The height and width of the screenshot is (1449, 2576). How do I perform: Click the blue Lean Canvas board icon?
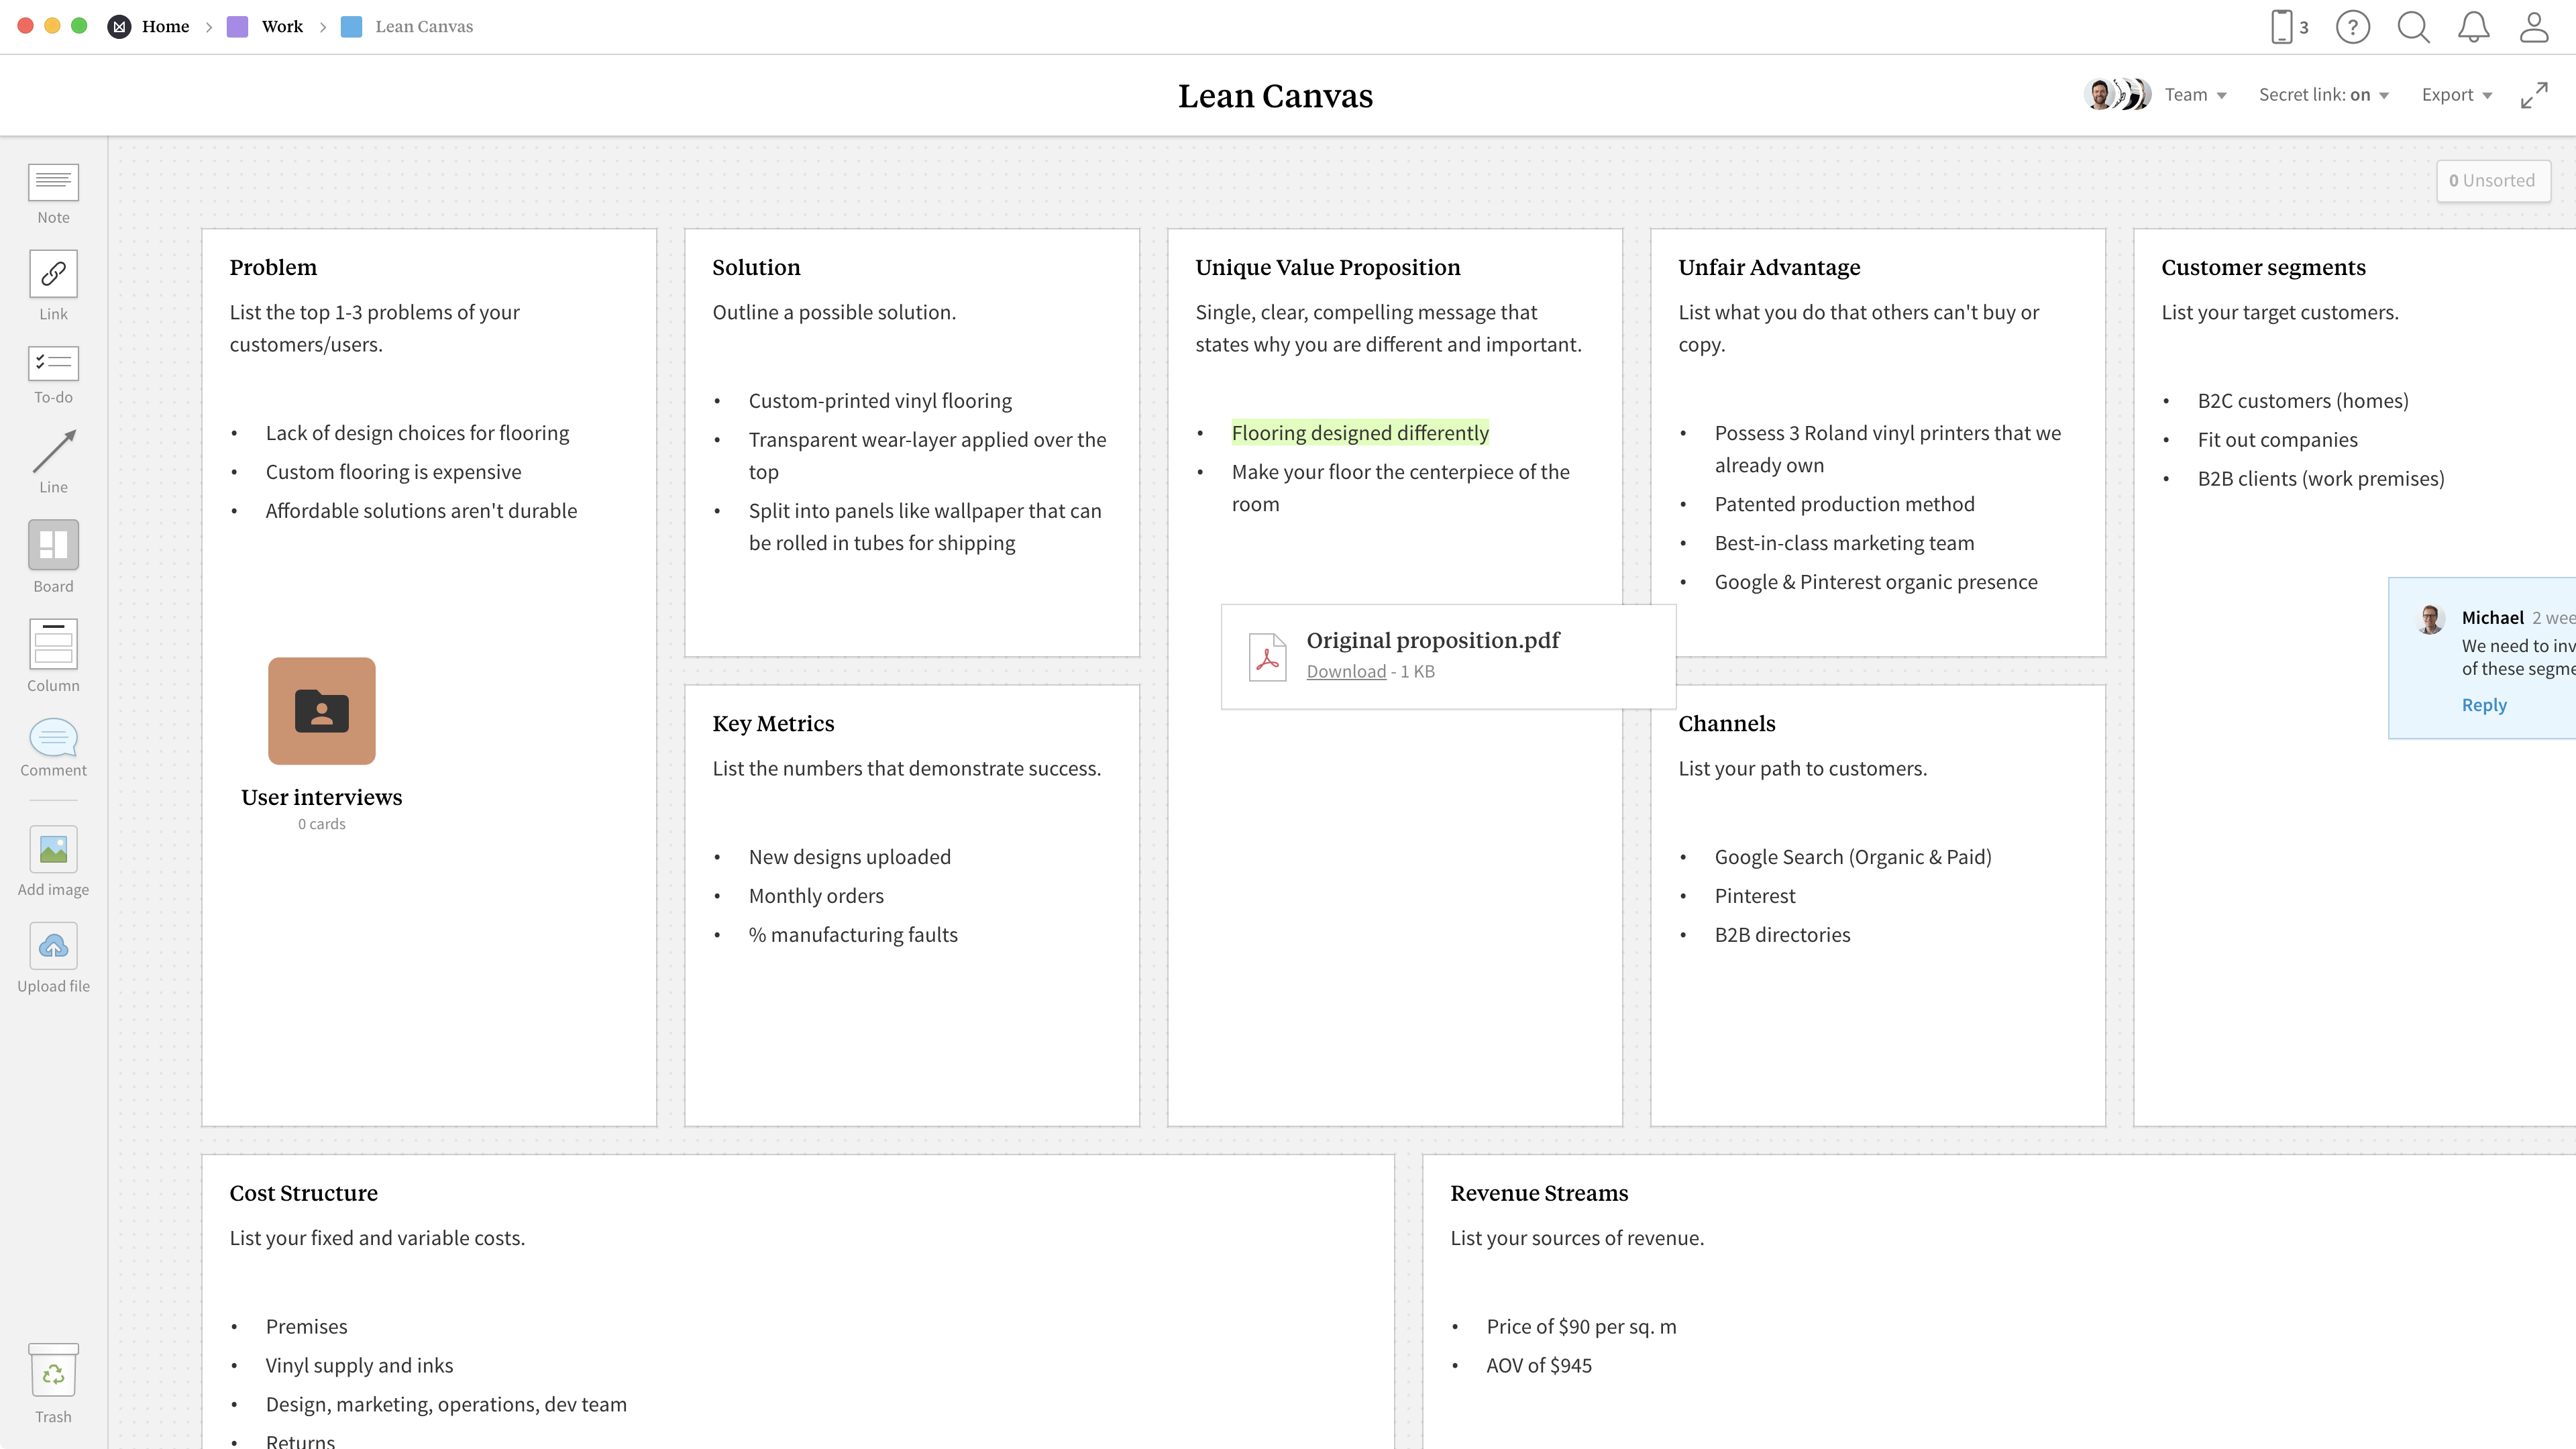pos(351,27)
